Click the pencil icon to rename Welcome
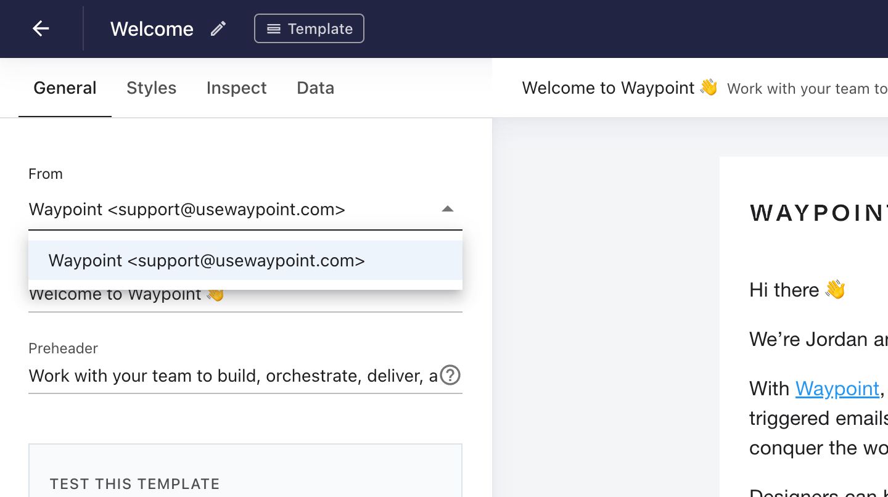Image resolution: width=888 pixels, height=497 pixels. (217, 28)
